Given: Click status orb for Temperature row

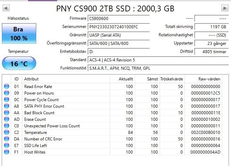Looking at the screenshot, I should [7, 133].
